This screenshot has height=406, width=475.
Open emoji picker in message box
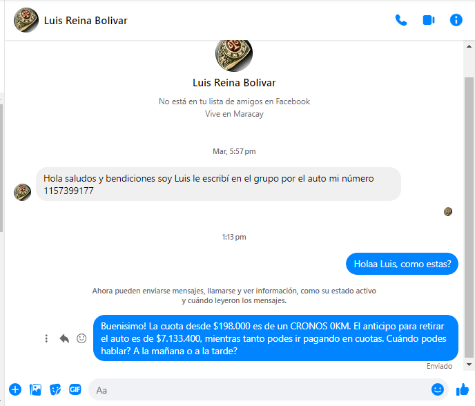(x=438, y=389)
